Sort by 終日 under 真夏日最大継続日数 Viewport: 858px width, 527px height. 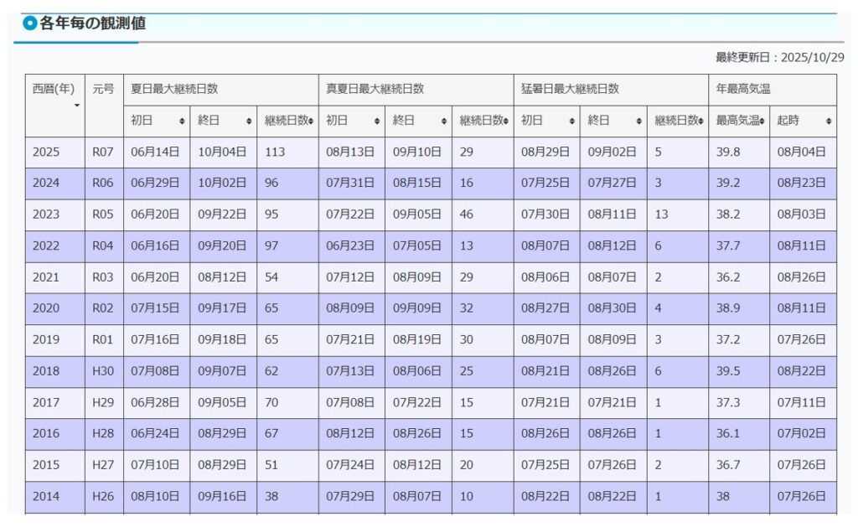tap(444, 121)
